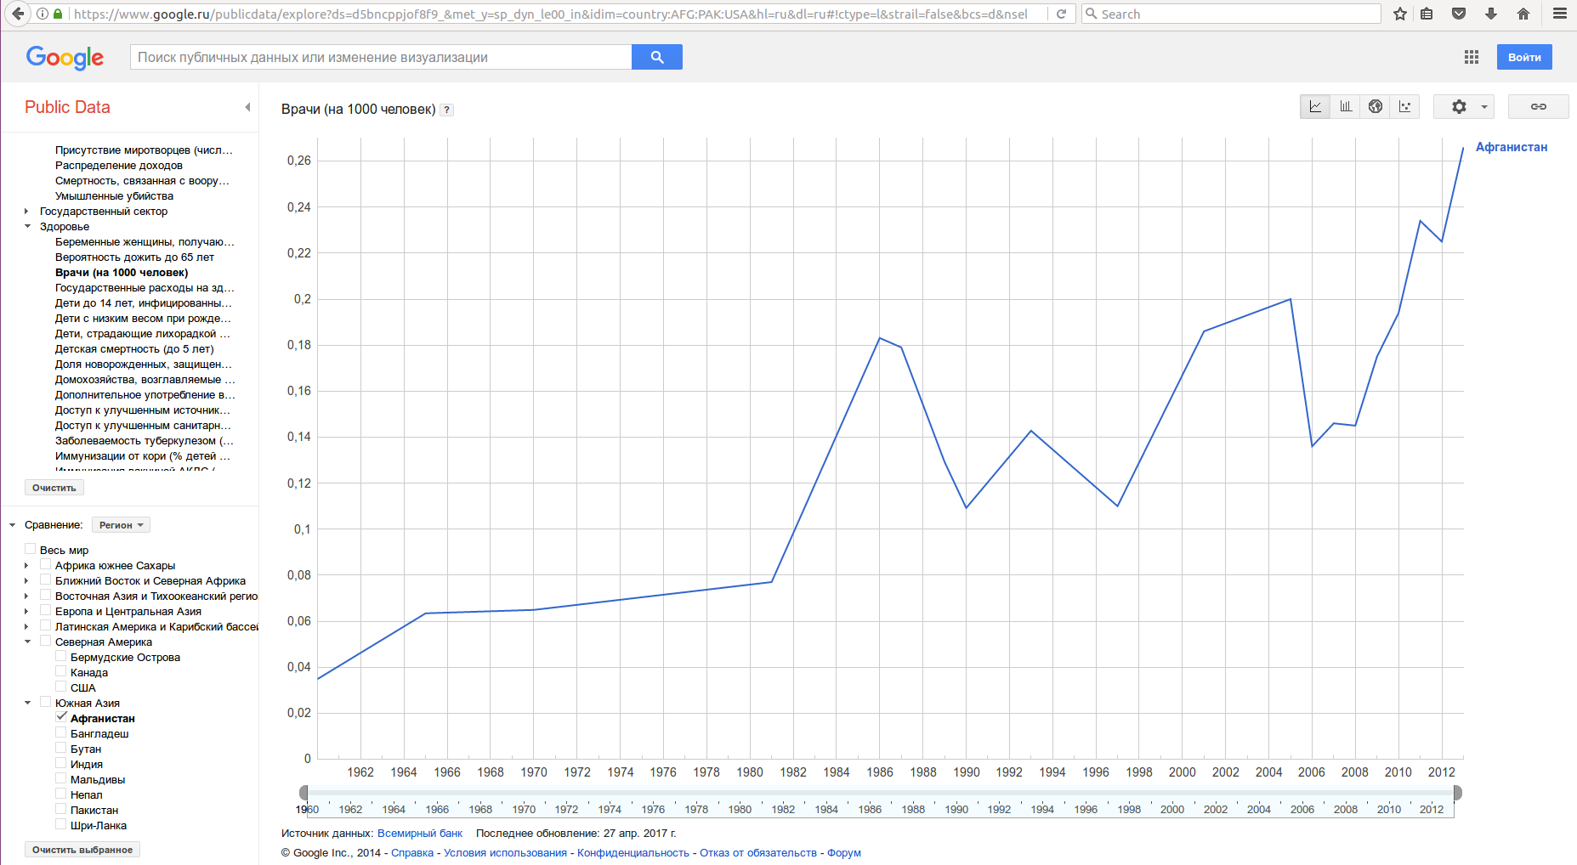Switch to bubble chart view
The height and width of the screenshot is (865, 1577).
tap(1405, 107)
